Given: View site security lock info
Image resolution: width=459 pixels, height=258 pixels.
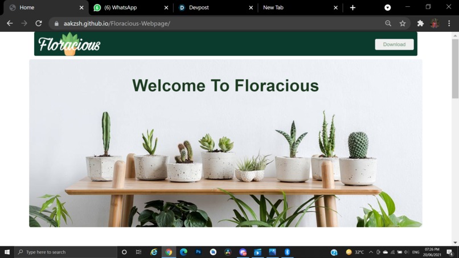Looking at the screenshot, I should (x=56, y=23).
